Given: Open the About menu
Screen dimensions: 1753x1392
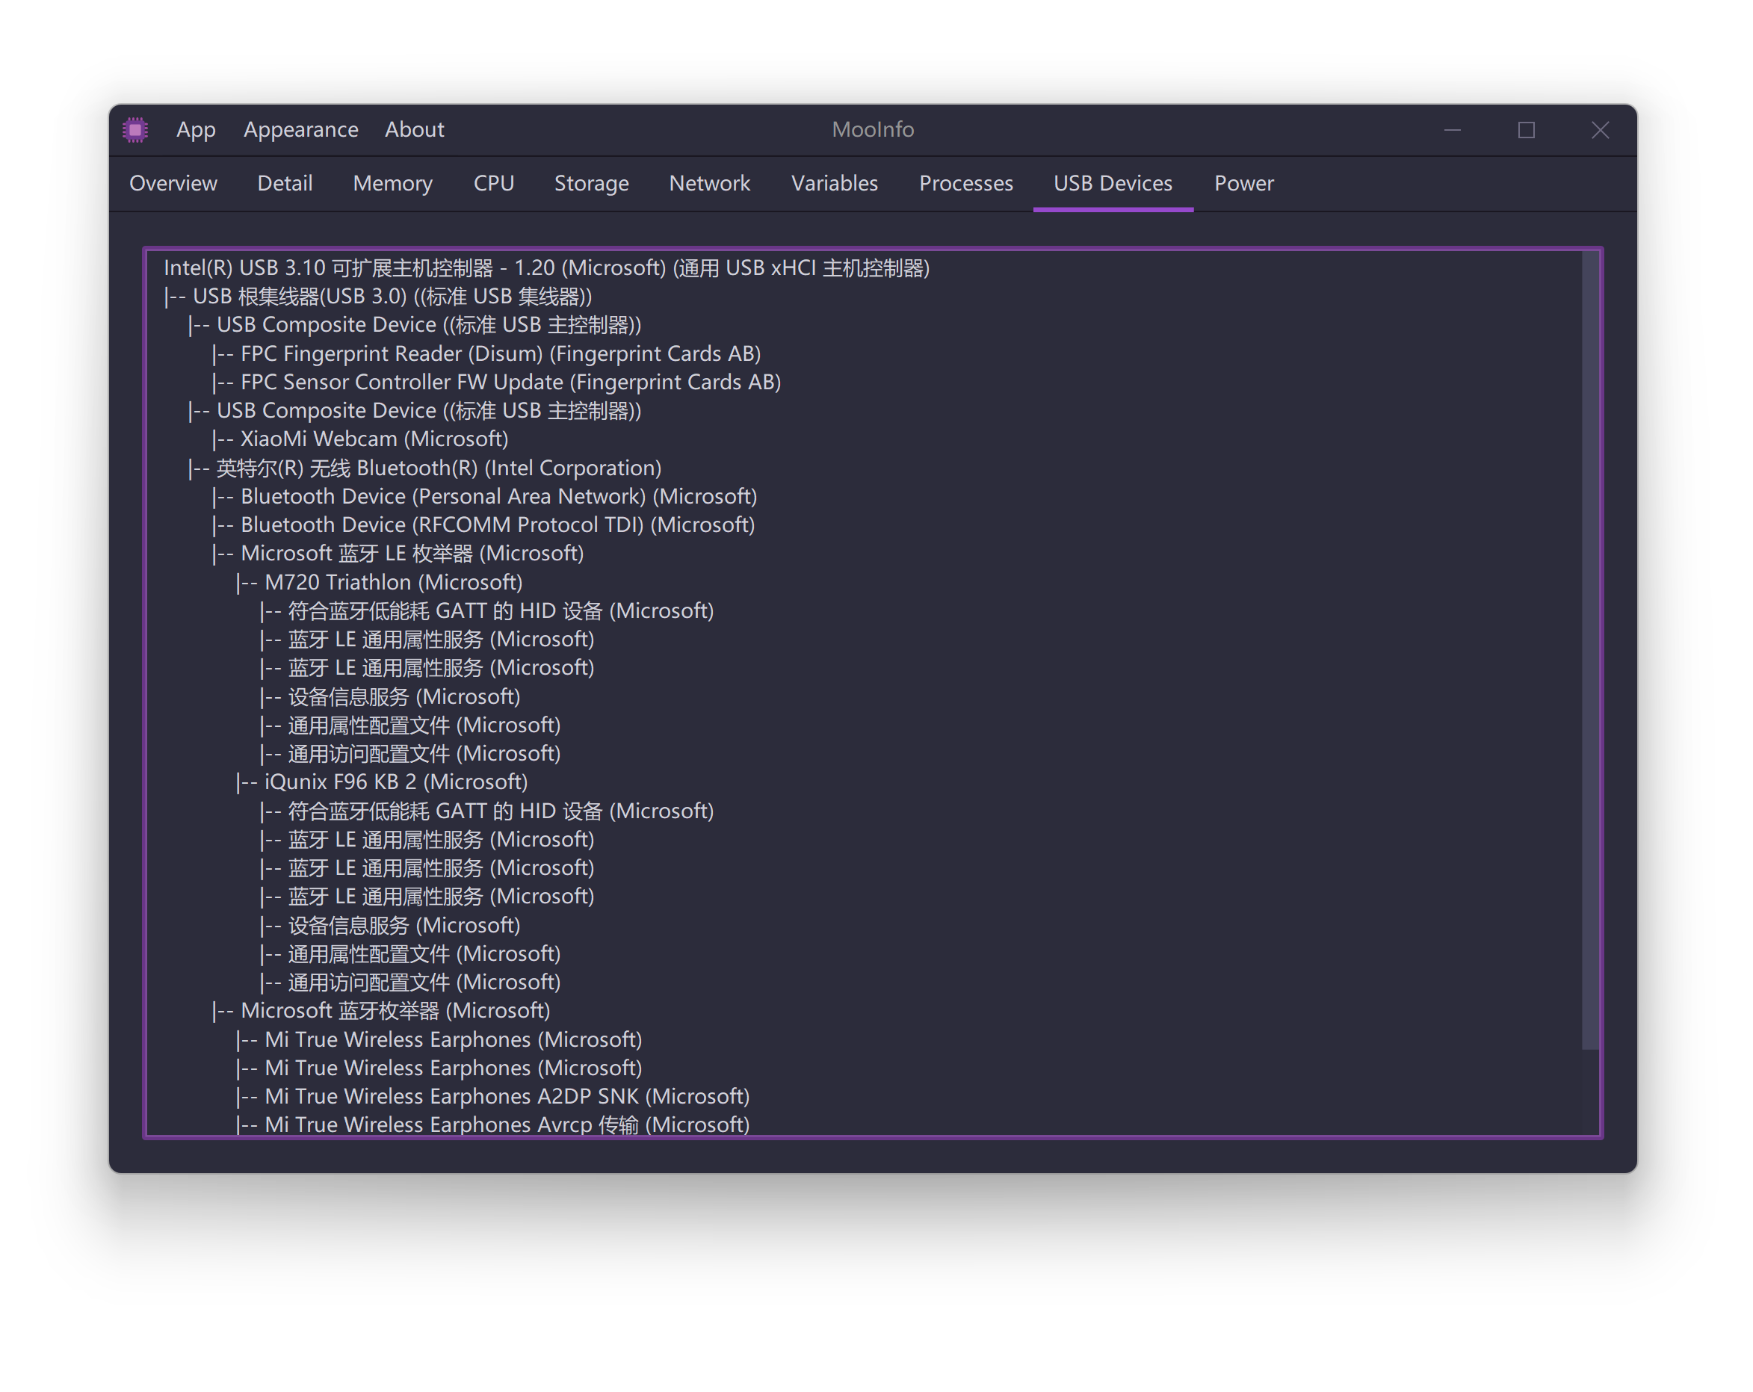Looking at the screenshot, I should tap(414, 130).
